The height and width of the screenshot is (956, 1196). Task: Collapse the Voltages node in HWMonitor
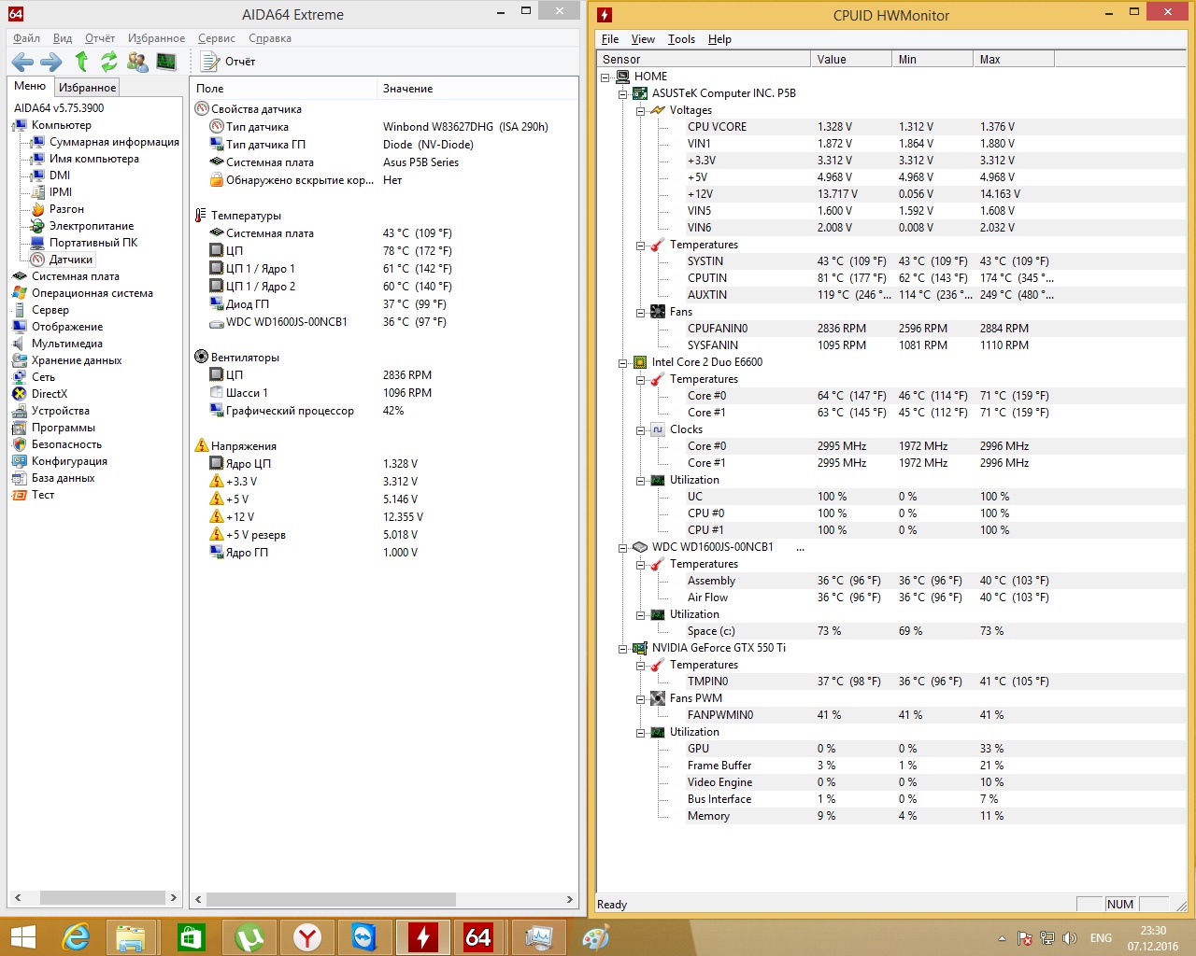coord(641,110)
